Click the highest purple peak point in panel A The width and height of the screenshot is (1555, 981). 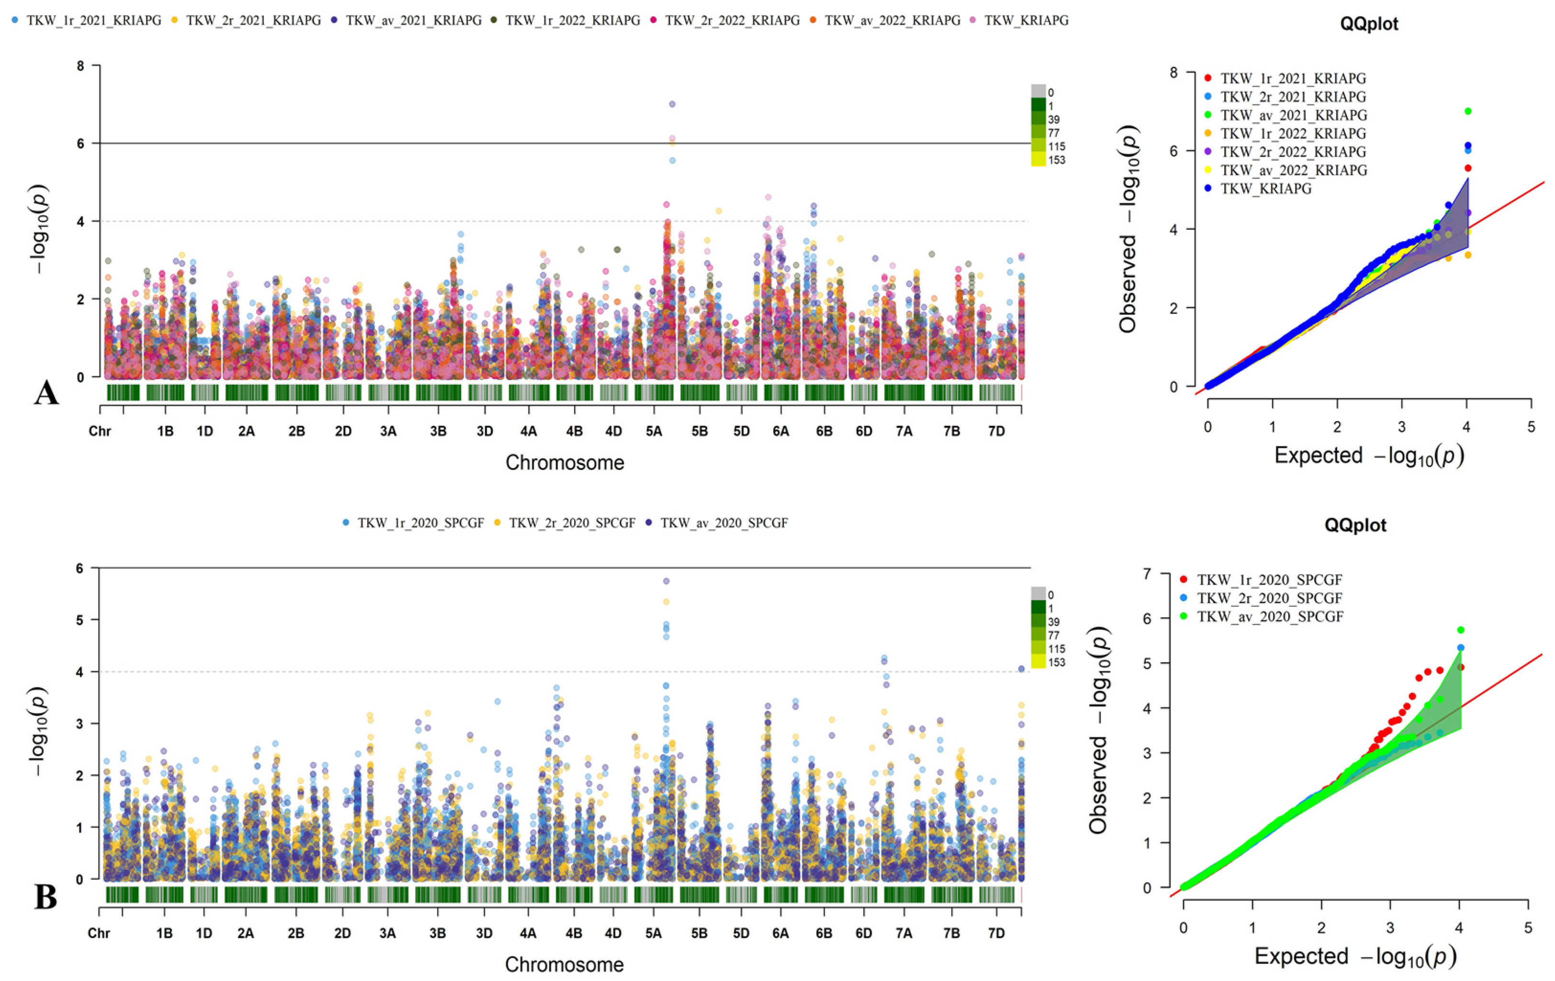pyautogui.click(x=672, y=104)
